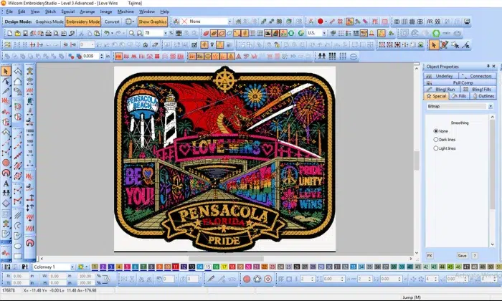
Task: Click the horizontal scrollbar under the design
Action: click(226, 259)
